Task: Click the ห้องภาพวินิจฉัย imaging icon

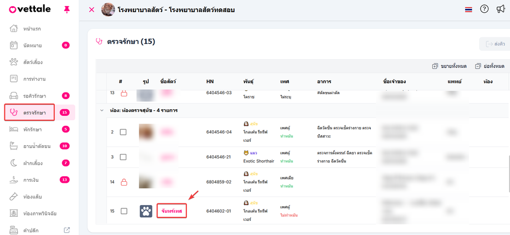Action: [14, 213]
